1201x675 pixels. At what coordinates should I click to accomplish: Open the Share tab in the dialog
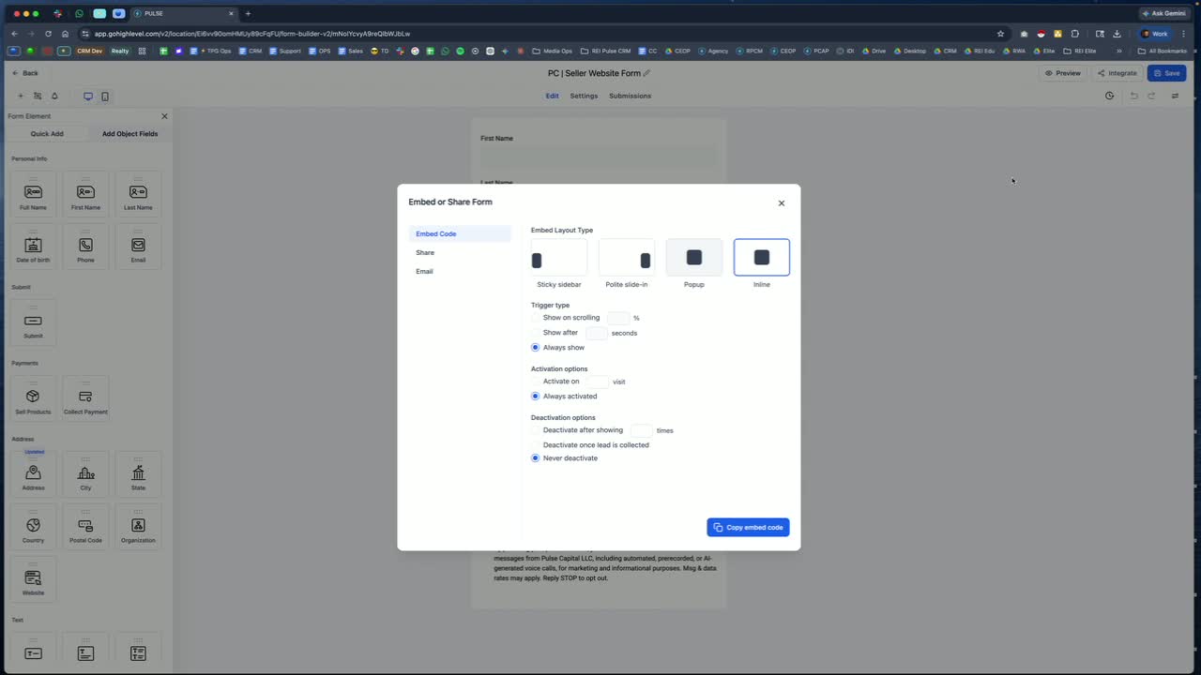pos(425,252)
